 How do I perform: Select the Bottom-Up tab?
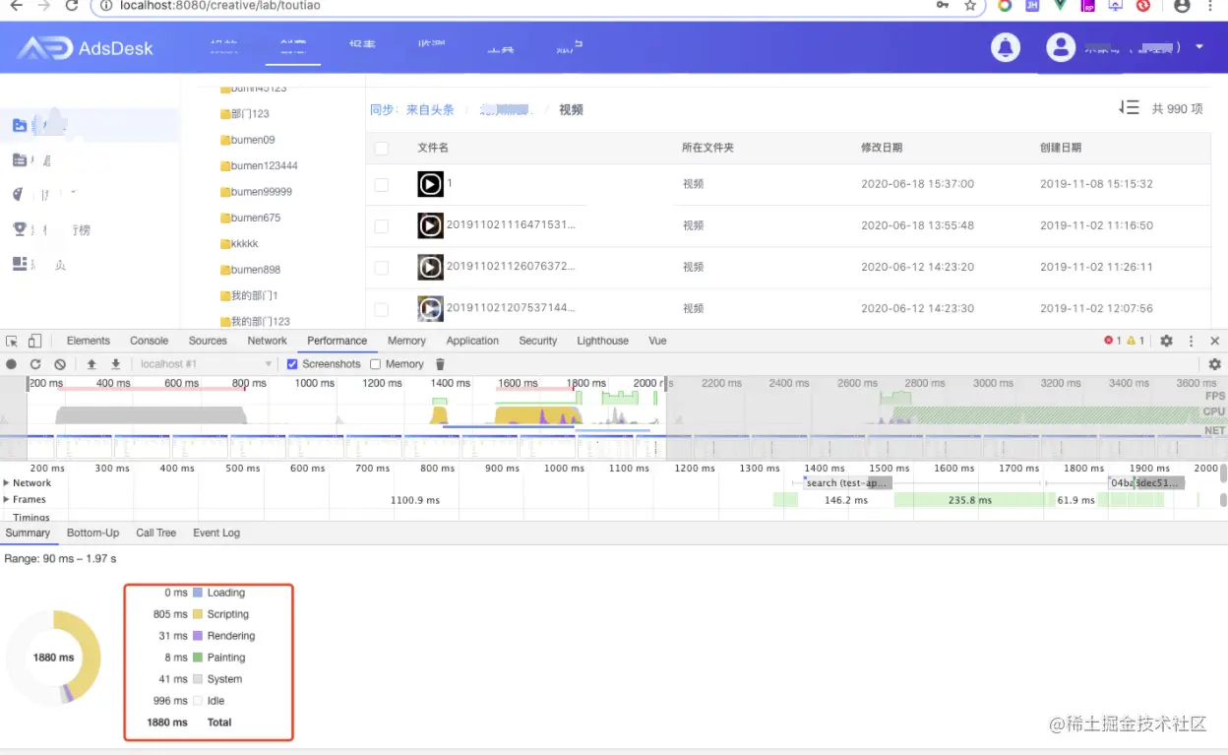point(92,533)
